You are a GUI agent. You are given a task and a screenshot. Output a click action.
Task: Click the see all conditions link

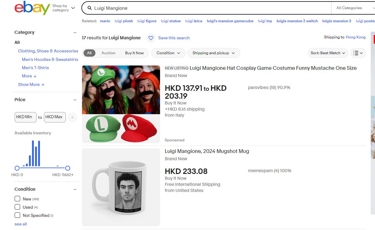pos(21,224)
